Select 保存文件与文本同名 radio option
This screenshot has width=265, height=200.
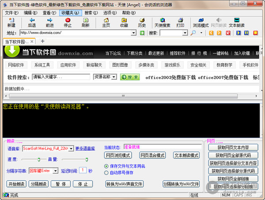click(x=106, y=166)
